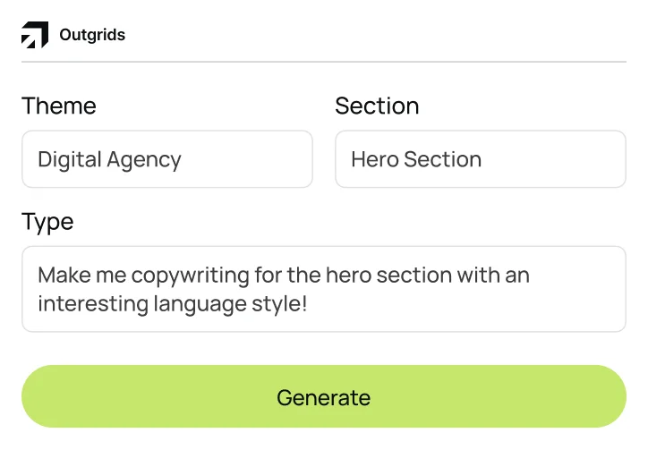Viewport: 648px width, 450px height.
Task: Click the word "Agency" in Theme field
Action: [144, 159]
